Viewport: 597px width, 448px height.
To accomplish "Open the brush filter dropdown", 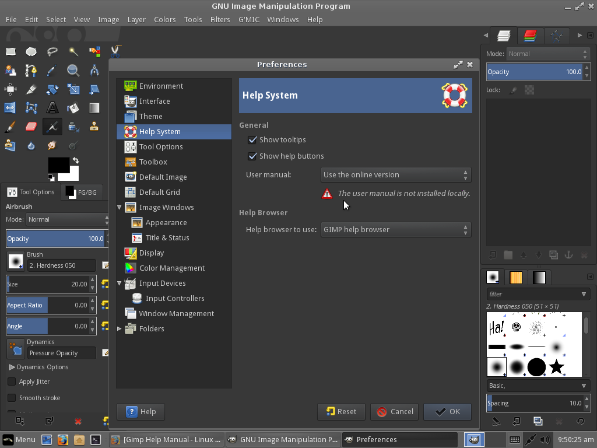I will tap(584, 294).
